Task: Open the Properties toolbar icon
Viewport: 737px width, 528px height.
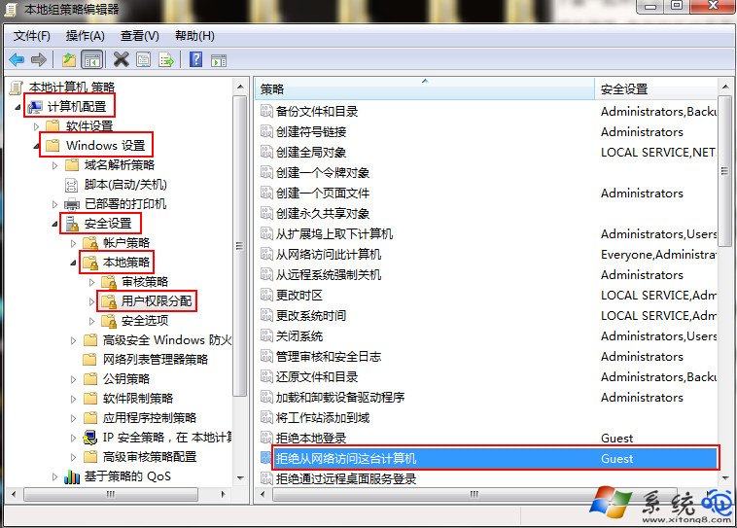Action: click(143, 59)
